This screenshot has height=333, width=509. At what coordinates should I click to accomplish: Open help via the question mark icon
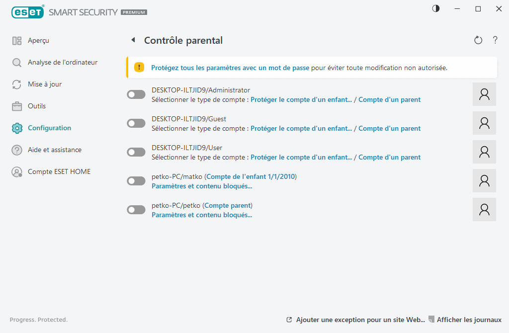pyautogui.click(x=495, y=40)
